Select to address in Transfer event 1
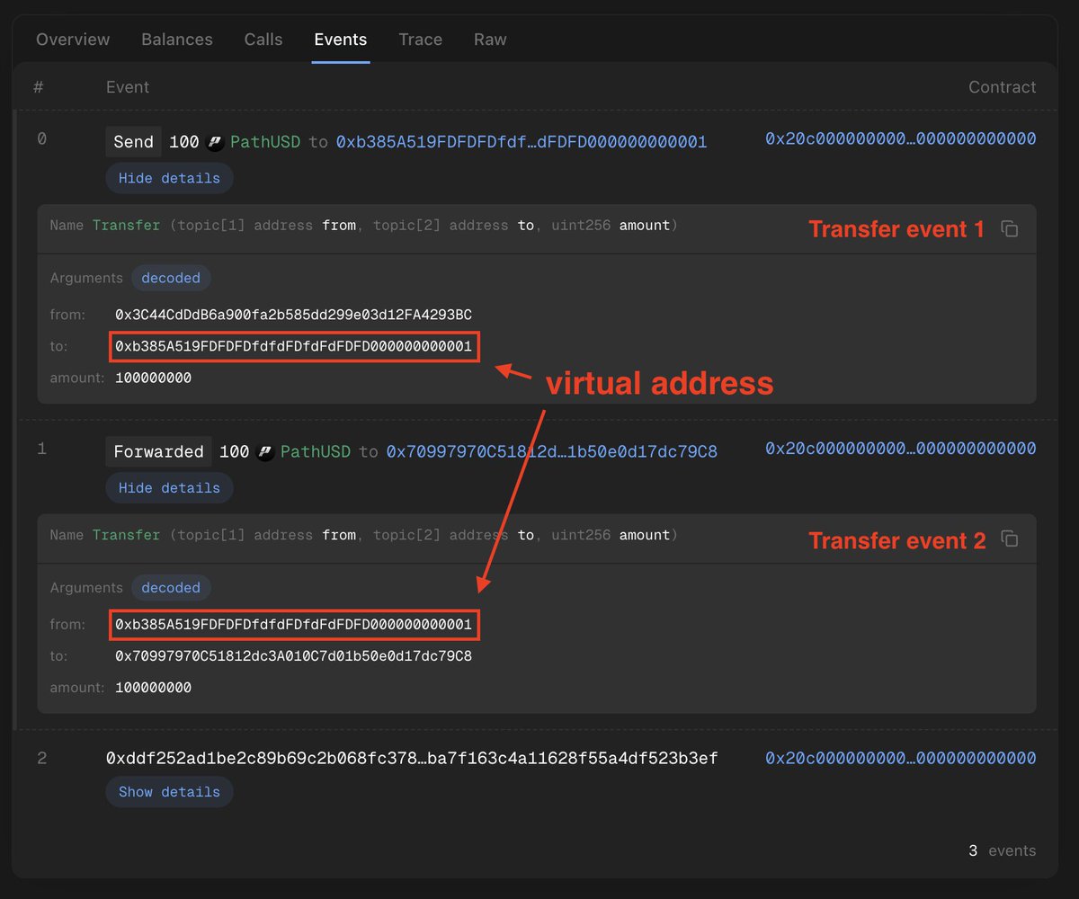This screenshot has width=1079, height=899. (294, 346)
